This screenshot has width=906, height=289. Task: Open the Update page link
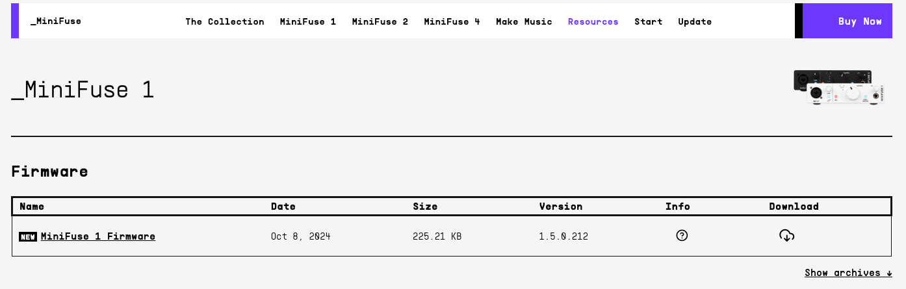click(695, 21)
